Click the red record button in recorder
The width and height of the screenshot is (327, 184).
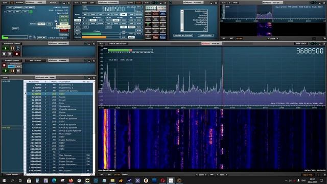[17, 54]
